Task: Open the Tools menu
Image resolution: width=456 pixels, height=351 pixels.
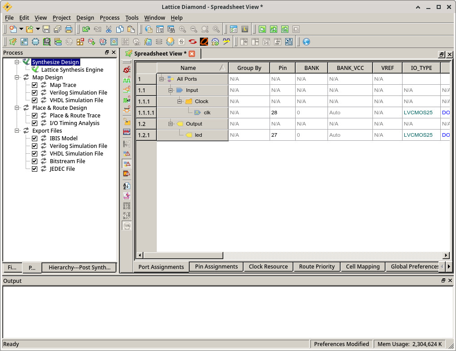Action: [132, 17]
